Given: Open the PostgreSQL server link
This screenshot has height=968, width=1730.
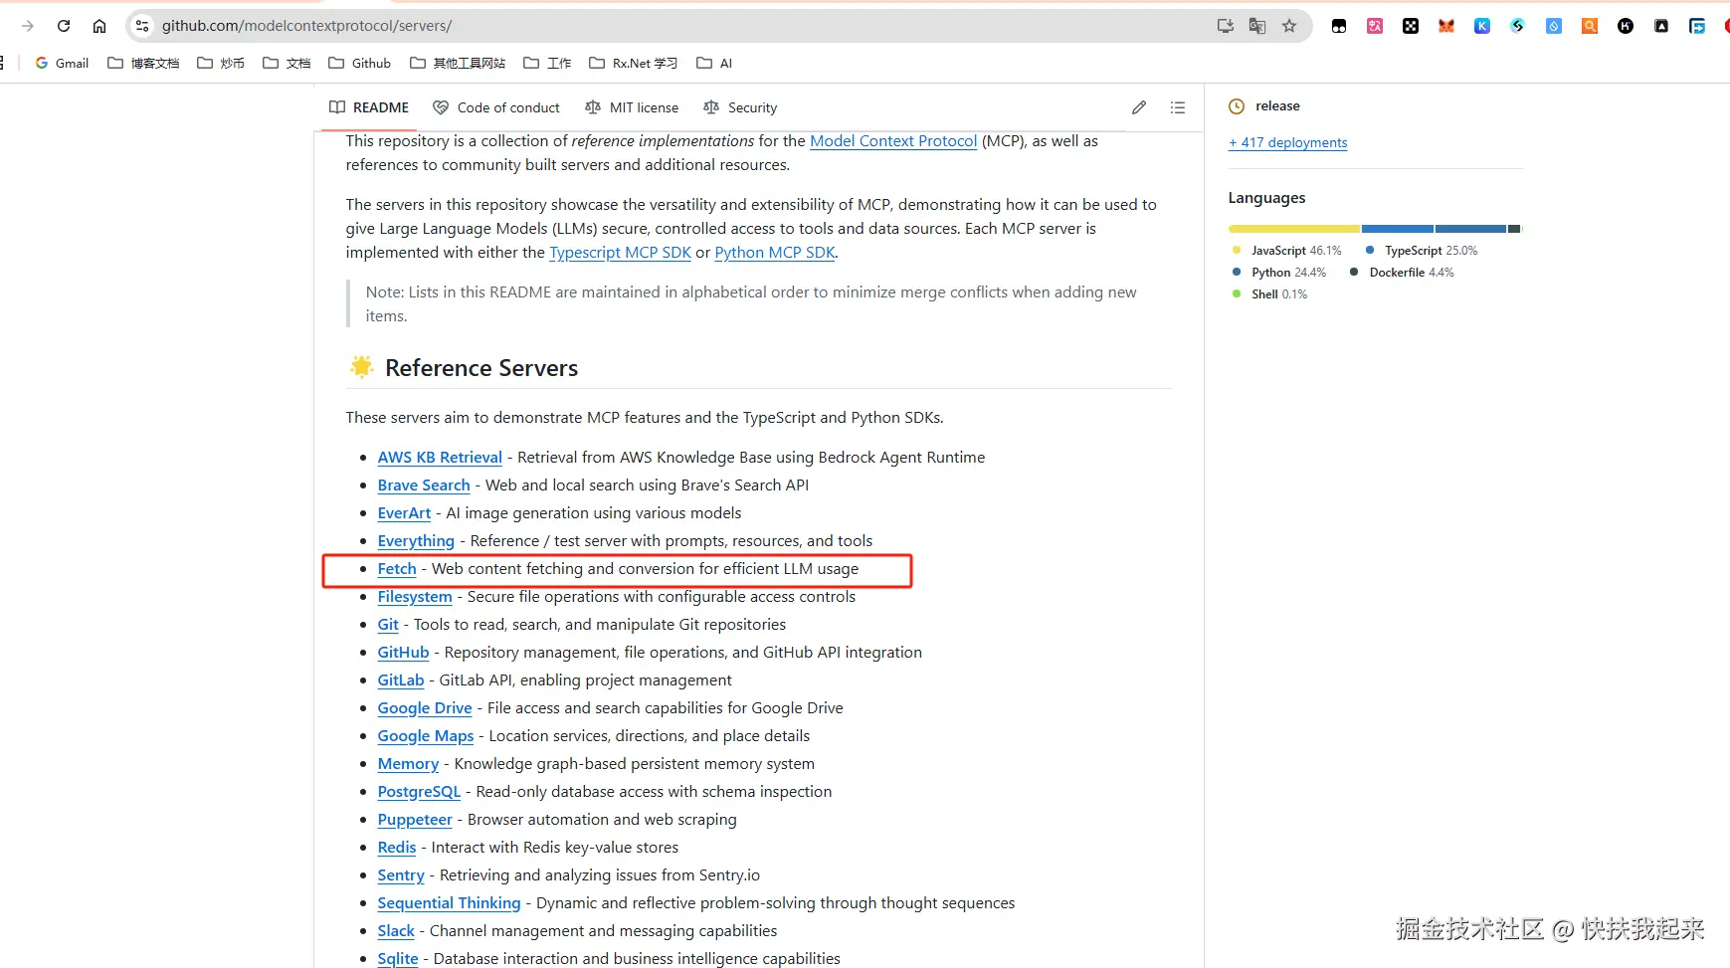Looking at the screenshot, I should coord(419,792).
